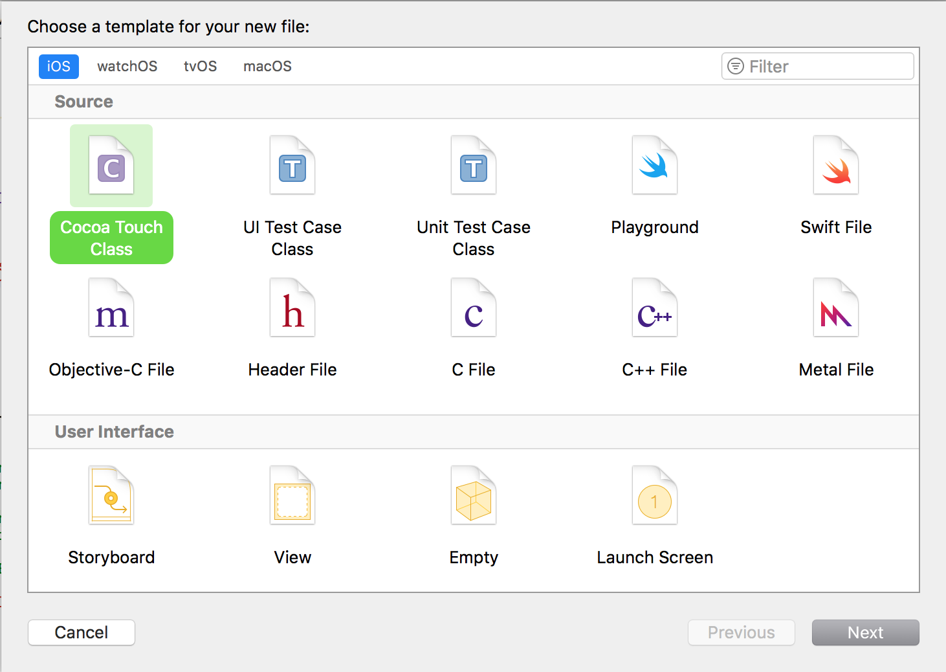Switch to the iOS platform tab
The width and height of the screenshot is (946, 672).
(59, 66)
